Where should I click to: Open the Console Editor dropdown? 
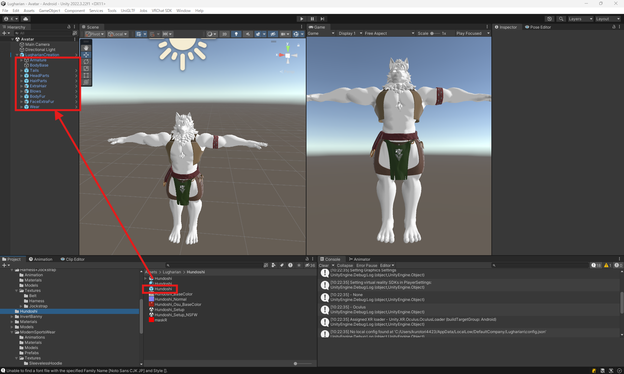click(387, 265)
